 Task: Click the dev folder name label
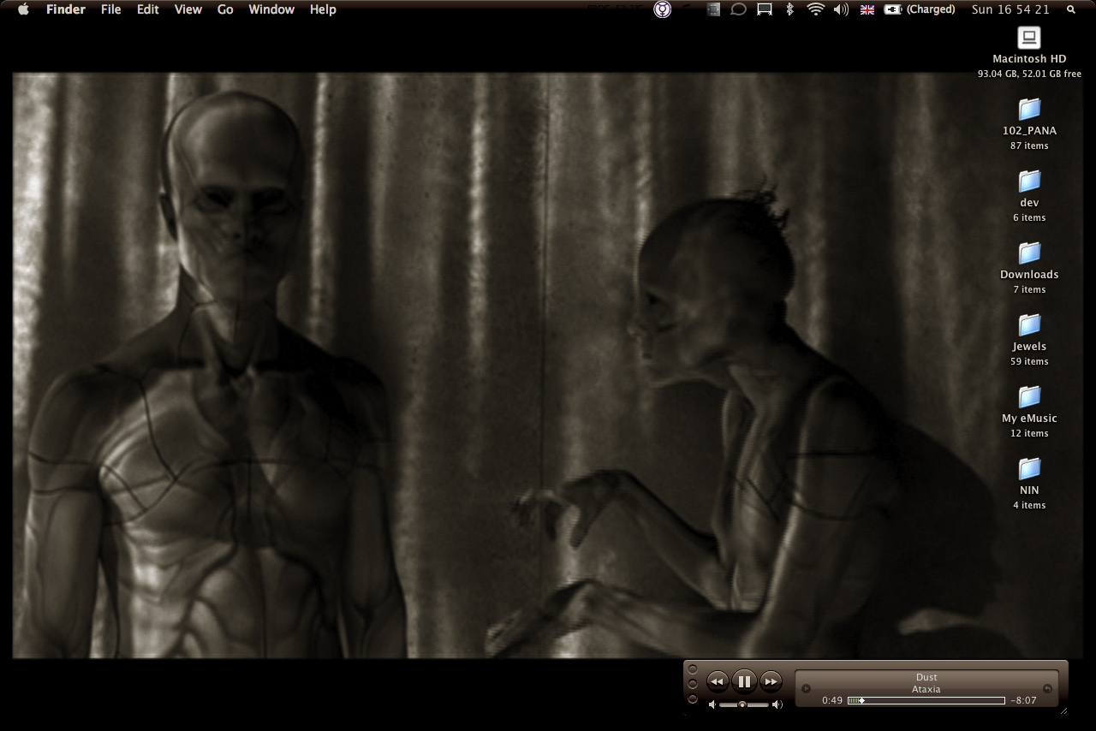coord(1029,203)
